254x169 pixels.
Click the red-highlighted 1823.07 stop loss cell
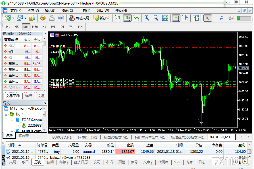125,152
